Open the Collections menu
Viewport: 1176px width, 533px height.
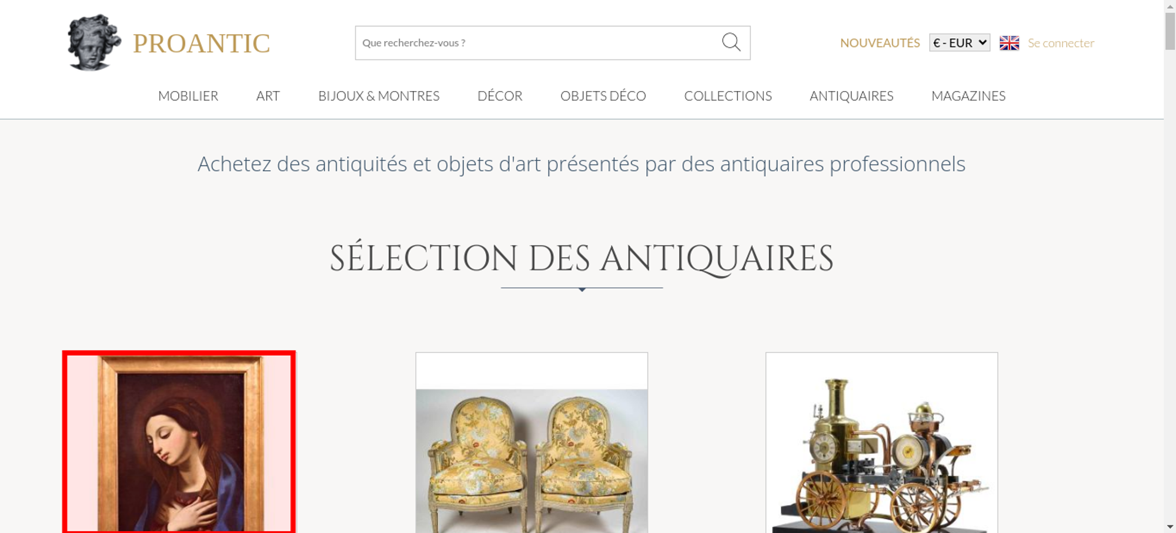coord(728,96)
